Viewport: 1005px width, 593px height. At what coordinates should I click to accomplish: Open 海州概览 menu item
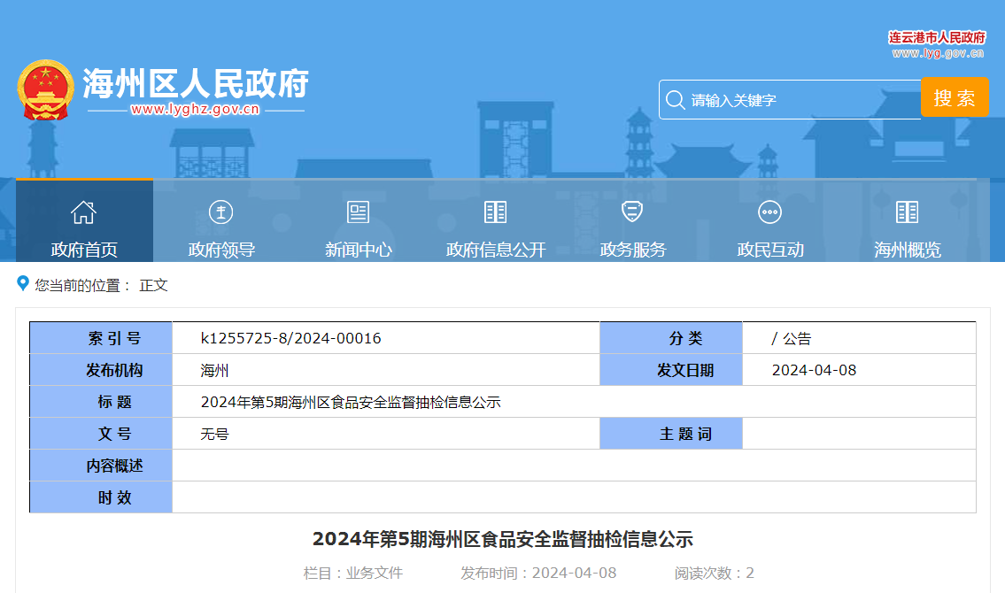click(907, 249)
